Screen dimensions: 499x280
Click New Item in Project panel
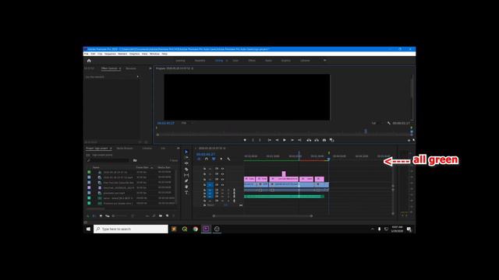167,216
